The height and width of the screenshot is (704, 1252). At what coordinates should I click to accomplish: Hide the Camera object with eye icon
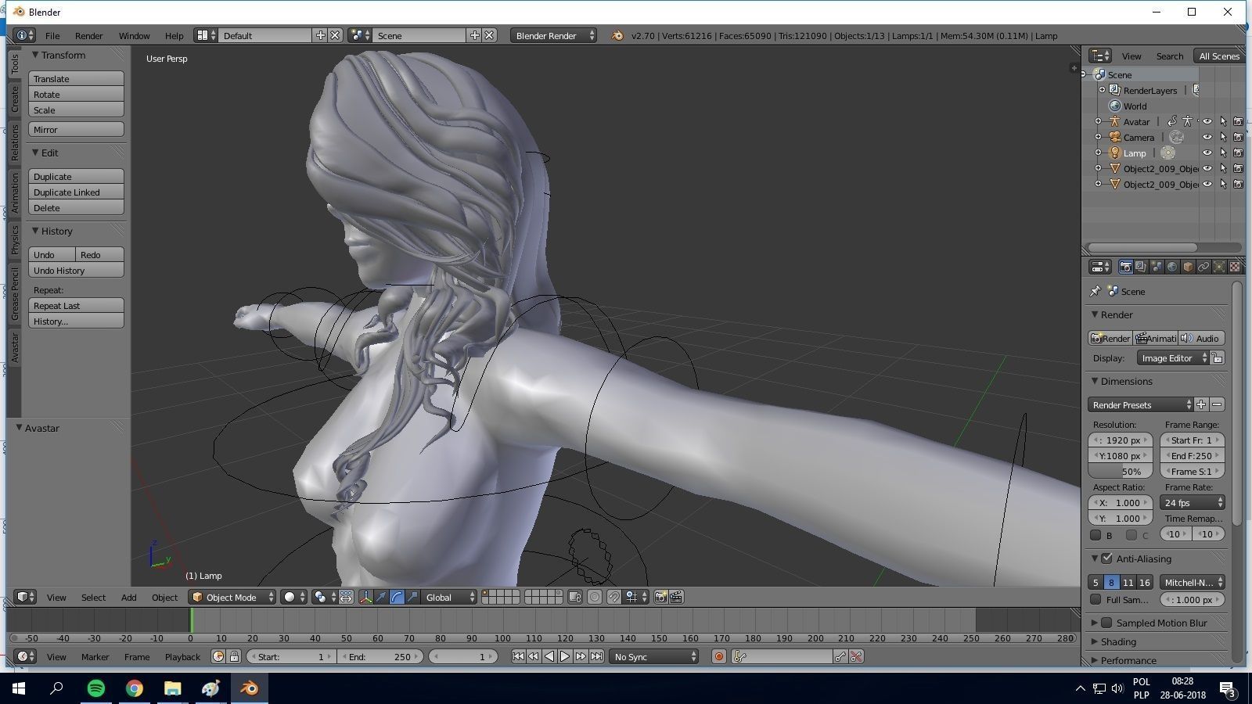(1207, 137)
